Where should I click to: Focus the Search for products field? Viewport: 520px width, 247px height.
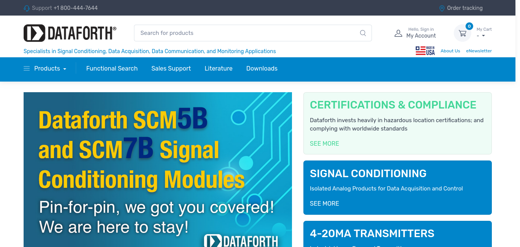[253, 33]
